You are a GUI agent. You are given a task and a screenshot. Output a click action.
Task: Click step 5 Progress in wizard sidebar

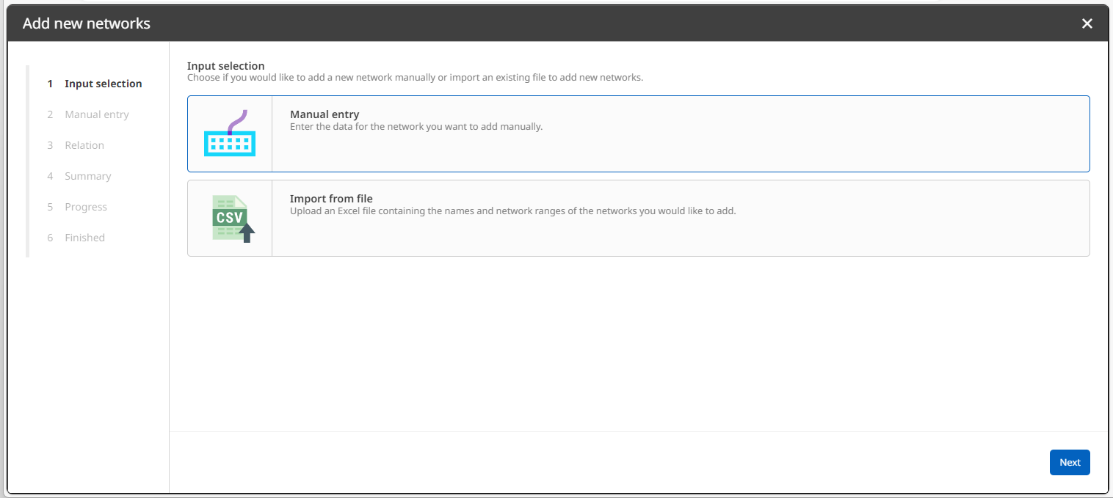tap(86, 207)
